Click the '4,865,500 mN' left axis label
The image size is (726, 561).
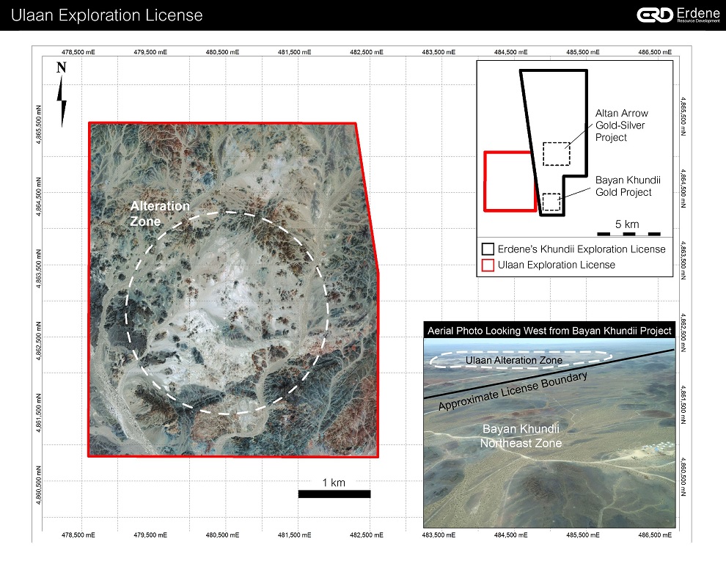(39, 125)
